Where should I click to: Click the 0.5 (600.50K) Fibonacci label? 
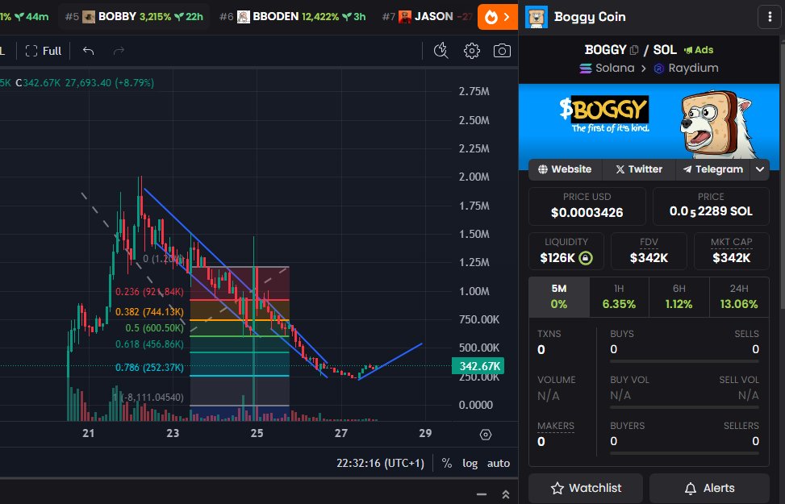154,328
